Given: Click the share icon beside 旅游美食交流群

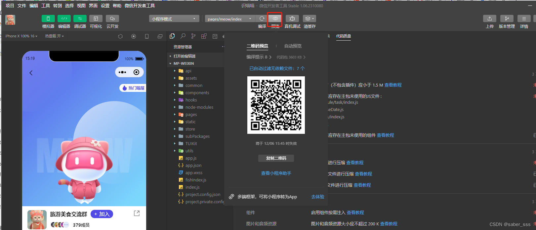Looking at the screenshot, I should tap(137, 213).
